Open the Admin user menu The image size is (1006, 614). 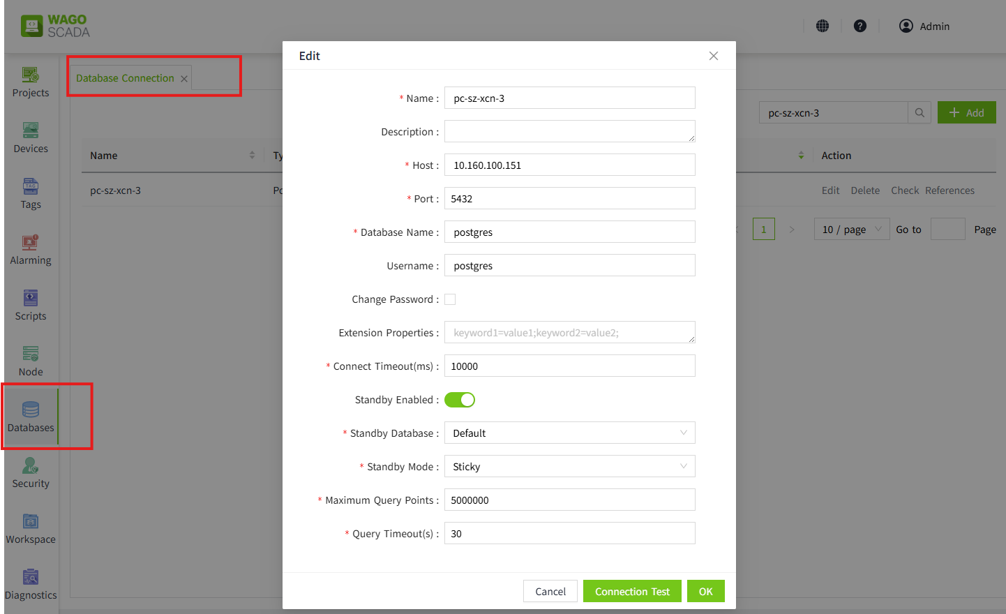924,27
